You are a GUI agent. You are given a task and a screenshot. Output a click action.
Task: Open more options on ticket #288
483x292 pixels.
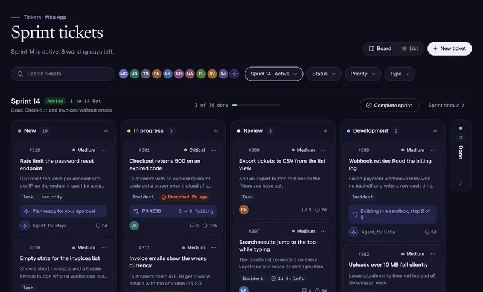[x=433, y=150]
